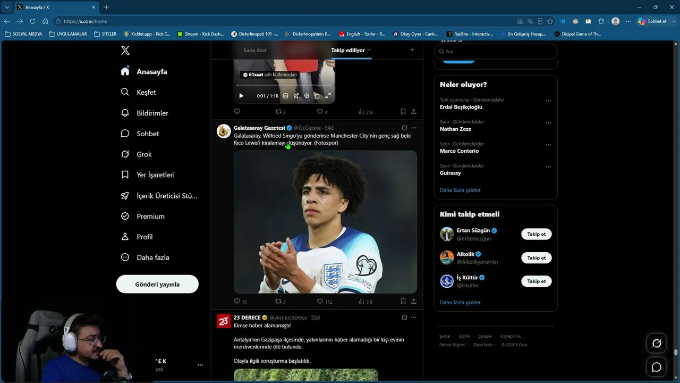Click the plus icon beside timeline tabs
The height and width of the screenshot is (383, 680).
click(412, 49)
